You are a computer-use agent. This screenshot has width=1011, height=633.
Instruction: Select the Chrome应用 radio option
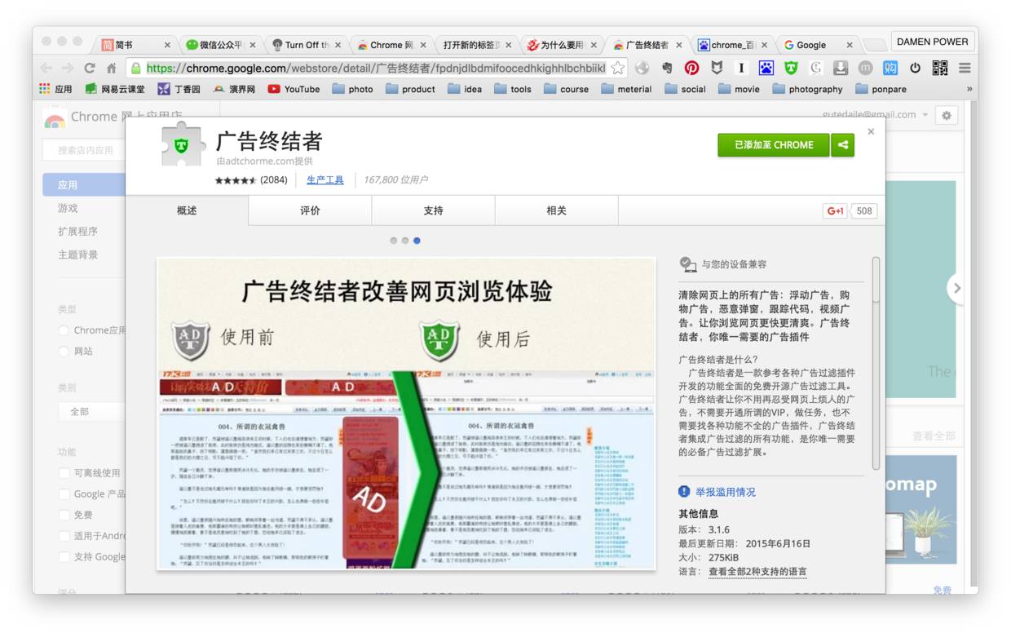(64, 330)
